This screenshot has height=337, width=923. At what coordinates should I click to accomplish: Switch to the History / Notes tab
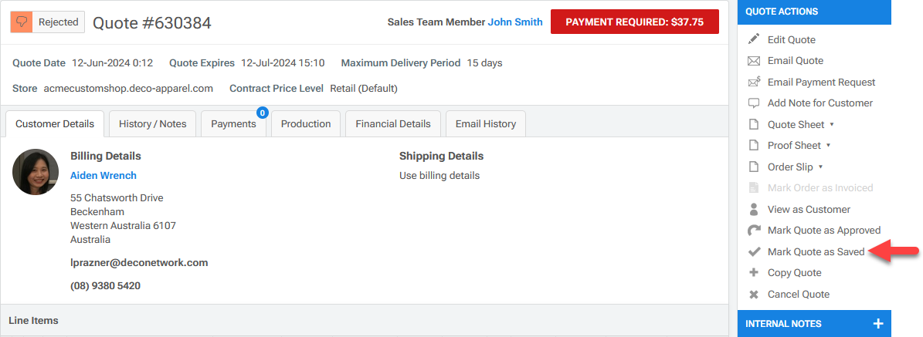coord(152,123)
